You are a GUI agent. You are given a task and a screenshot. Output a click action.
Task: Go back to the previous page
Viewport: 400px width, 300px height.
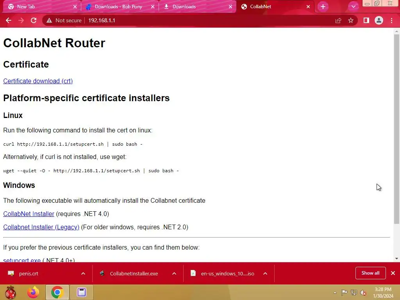tap(9, 20)
